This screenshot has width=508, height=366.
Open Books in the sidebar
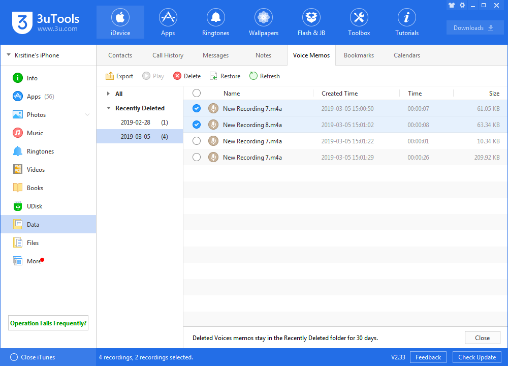coord(48,188)
